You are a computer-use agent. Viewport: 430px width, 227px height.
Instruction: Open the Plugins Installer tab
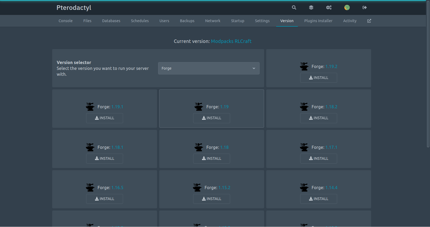[x=318, y=21]
